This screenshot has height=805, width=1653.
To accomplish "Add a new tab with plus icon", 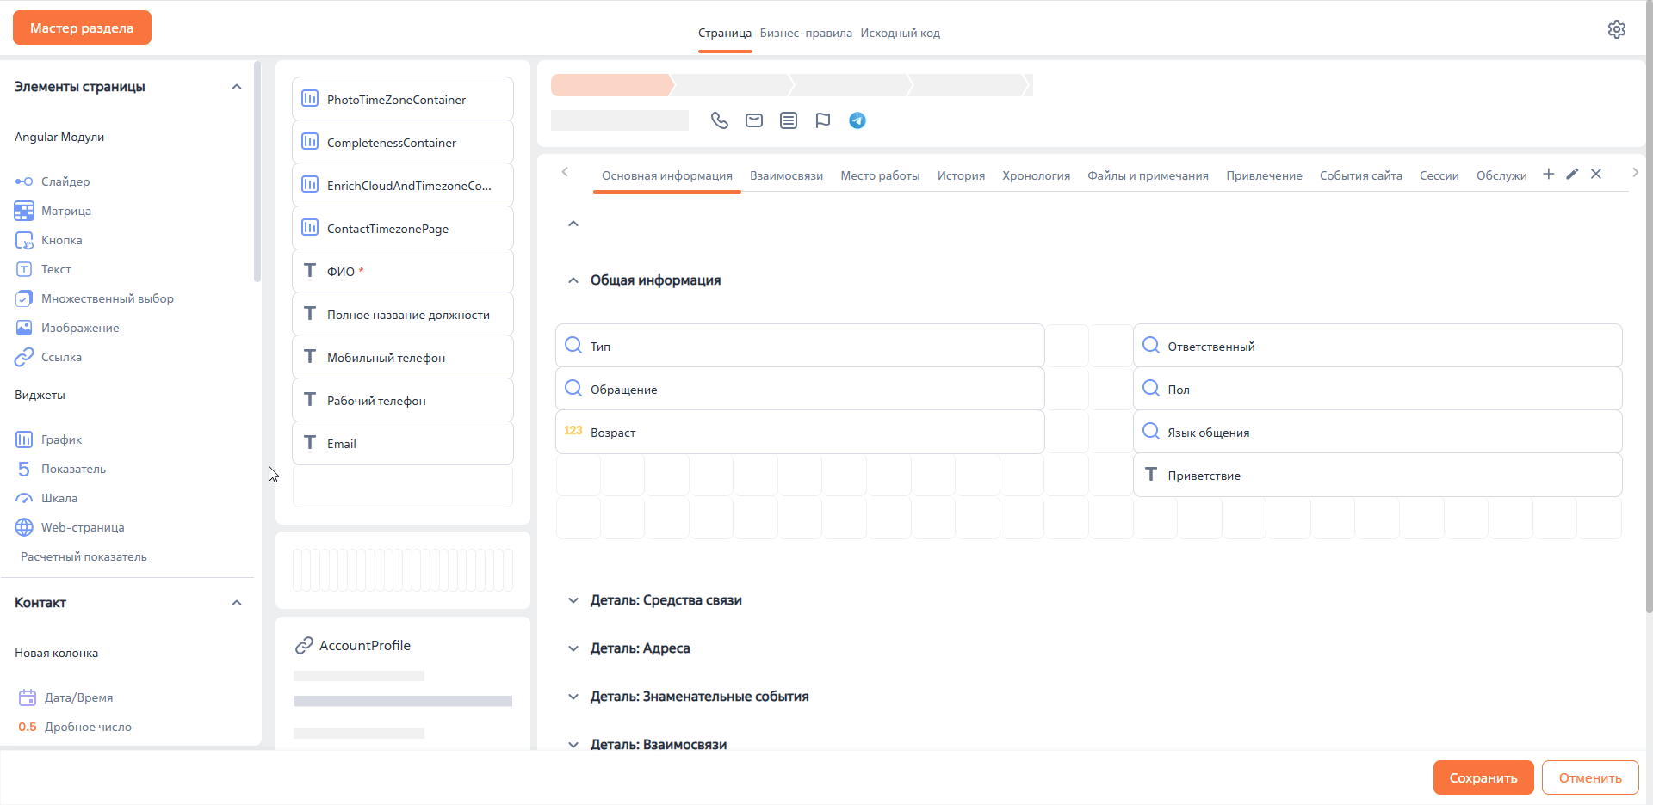I will pyautogui.click(x=1548, y=174).
